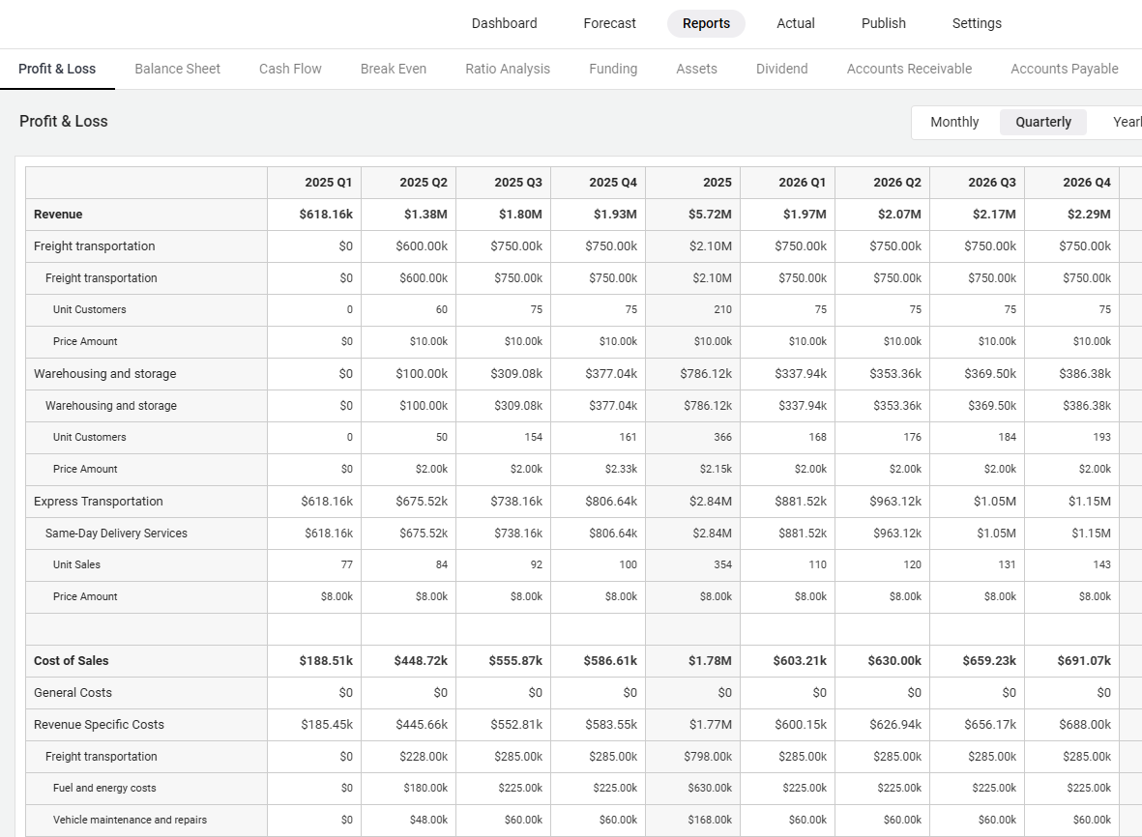
Task: Switch to the Funding tab
Action: click(612, 69)
